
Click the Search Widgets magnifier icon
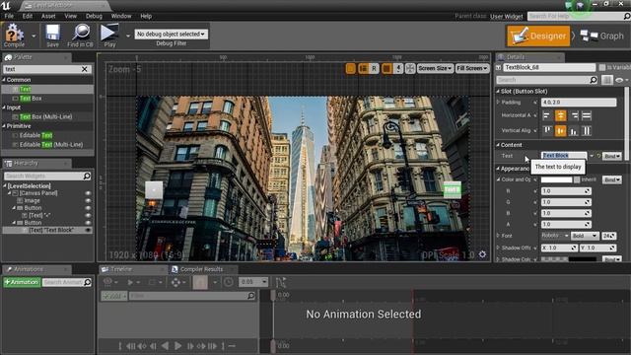tap(87, 176)
